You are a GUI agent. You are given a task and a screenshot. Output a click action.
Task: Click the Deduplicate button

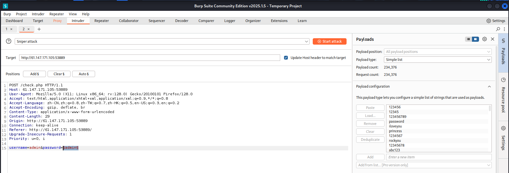(x=370, y=140)
